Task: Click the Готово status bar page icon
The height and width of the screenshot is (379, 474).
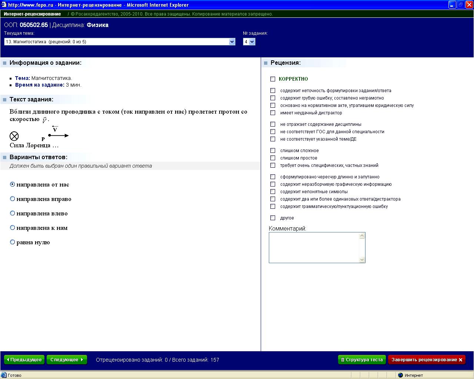Action: 4,375
